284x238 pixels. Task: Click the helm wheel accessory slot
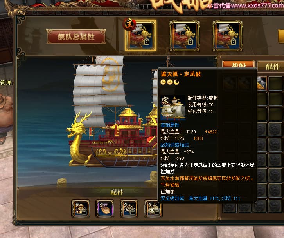click(129, 209)
